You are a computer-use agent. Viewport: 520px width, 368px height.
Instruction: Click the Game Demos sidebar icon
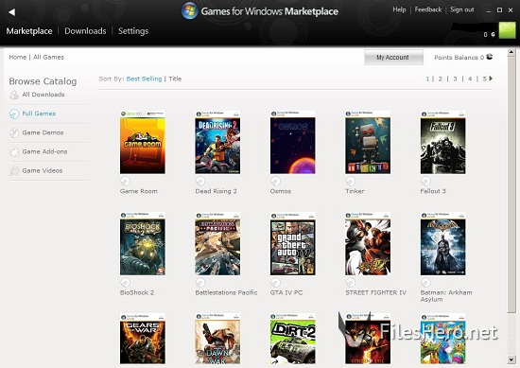(x=14, y=132)
